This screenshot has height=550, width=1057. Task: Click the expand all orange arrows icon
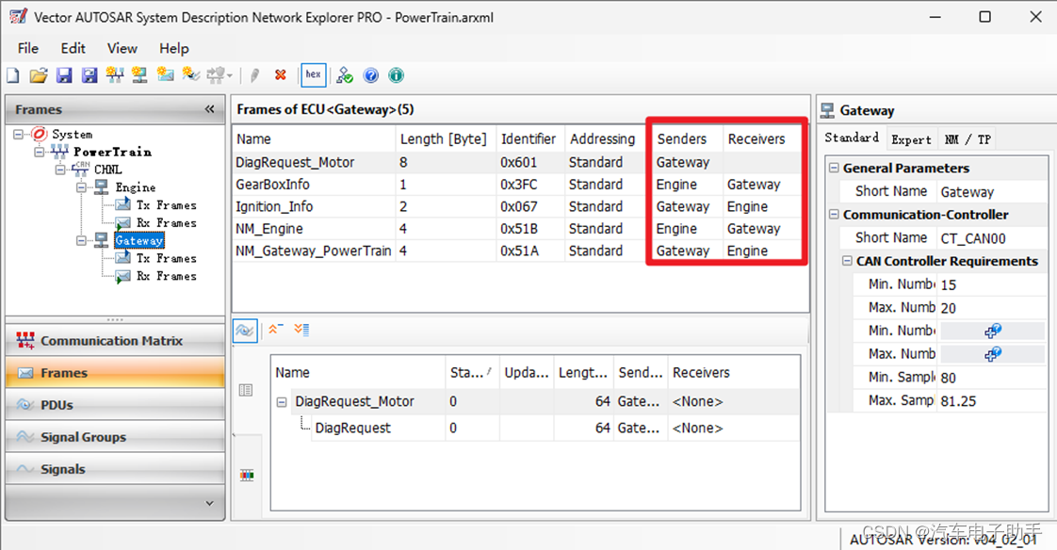pos(301,330)
